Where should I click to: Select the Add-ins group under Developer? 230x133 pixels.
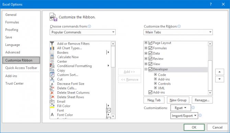pyautogui.click(x=164, y=79)
